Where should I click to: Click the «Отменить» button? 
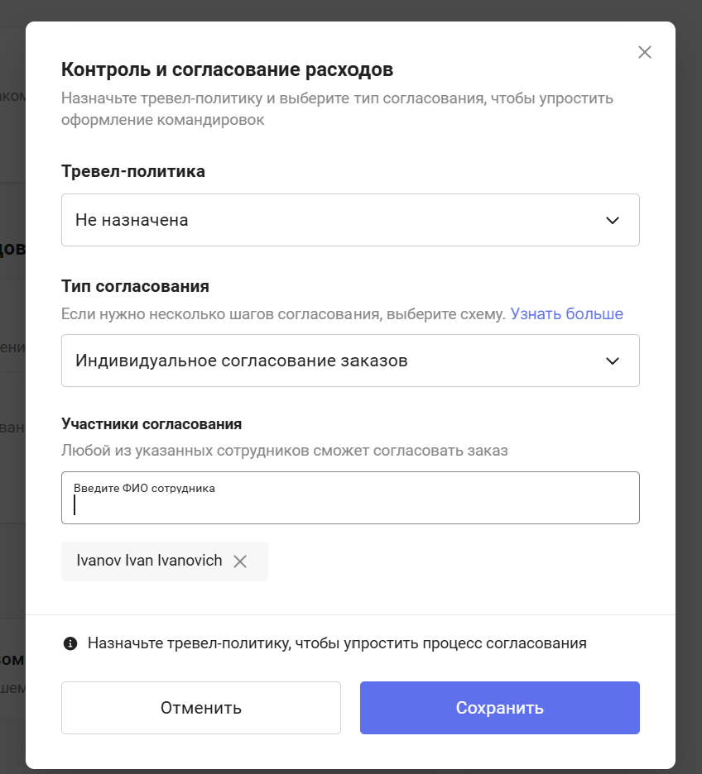coord(201,708)
